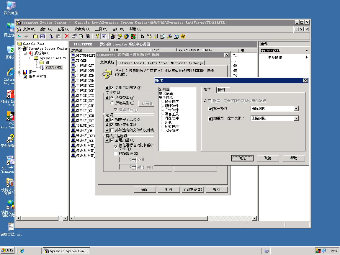Viewport: 340px width, 255px height.
Task: Click the console tree horizontal scrollbar thumb
Action: (x=40, y=218)
